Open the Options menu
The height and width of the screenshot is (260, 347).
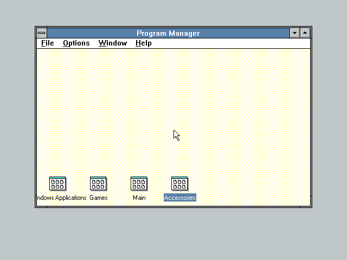pos(76,43)
